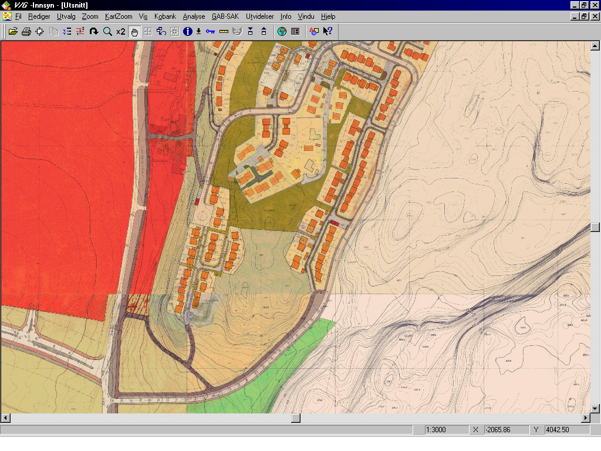The image size is (601, 451).
Task: Click the horizontal scrollbar left arrow
Action: tap(6, 418)
